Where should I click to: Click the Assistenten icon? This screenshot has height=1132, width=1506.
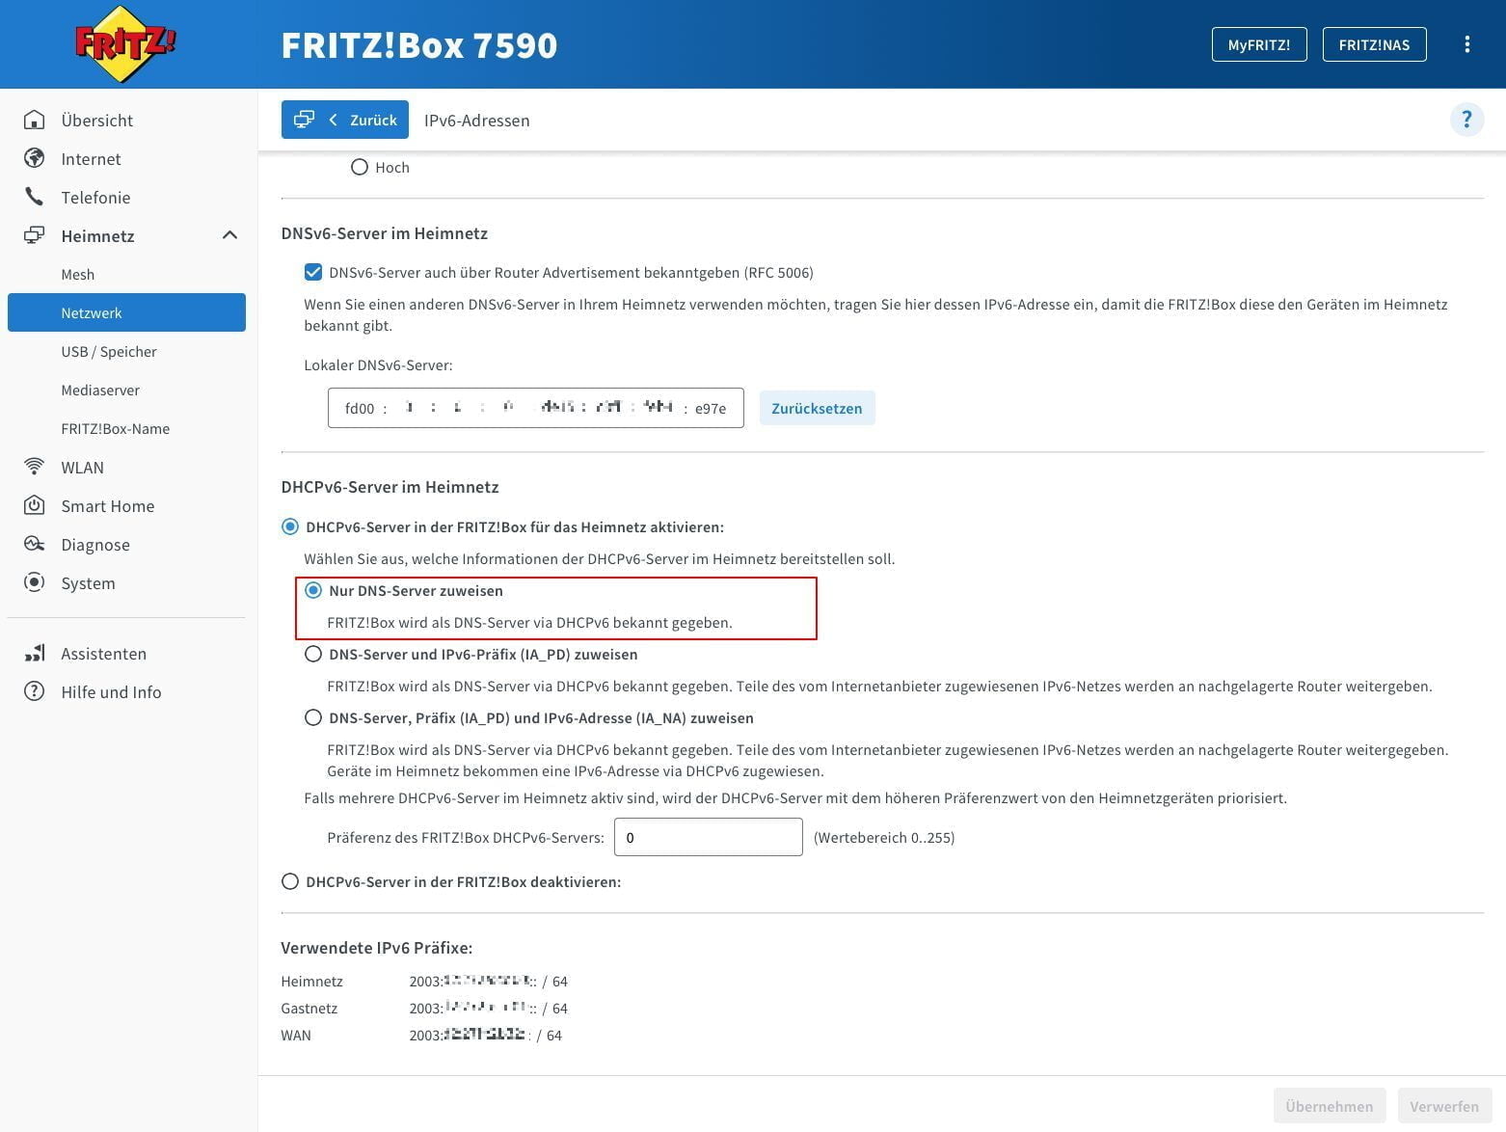pyautogui.click(x=34, y=653)
